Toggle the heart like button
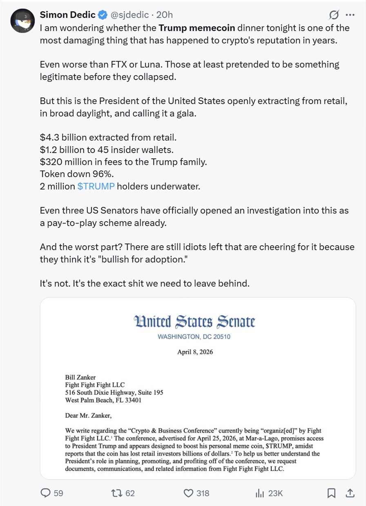The width and height of the screenshot is (366, 506). coord(188,493)
